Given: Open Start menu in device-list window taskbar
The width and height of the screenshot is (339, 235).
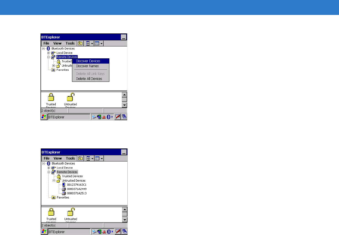Looking at the screenshot, I should coord(44,232).
